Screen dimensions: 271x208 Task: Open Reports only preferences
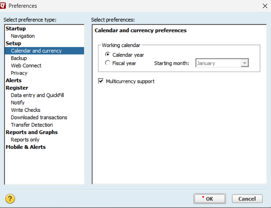click(25, 140)
